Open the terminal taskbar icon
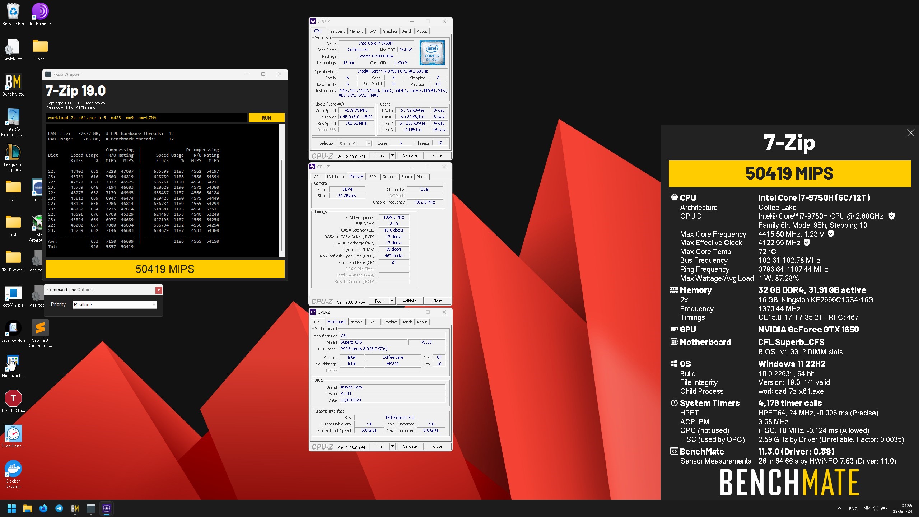 pos(91,508)
